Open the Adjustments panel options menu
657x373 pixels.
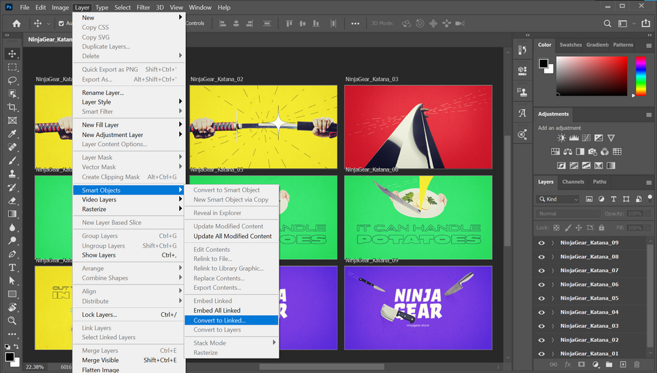pos(649,114)
